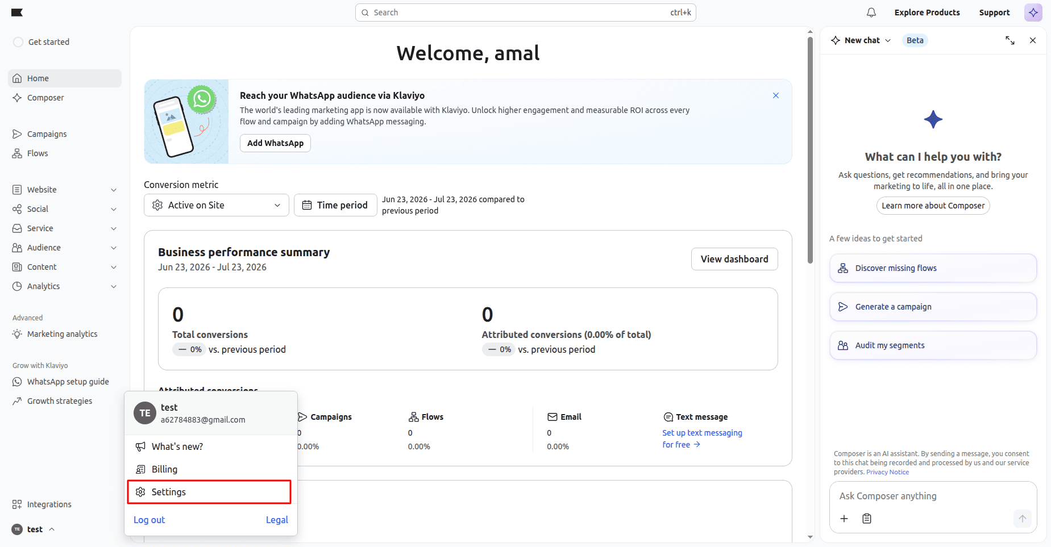The height and width of the screenshot is (547, 1051).
Task: Open WhatsApp setup guide
Action: tap(65, 382)
